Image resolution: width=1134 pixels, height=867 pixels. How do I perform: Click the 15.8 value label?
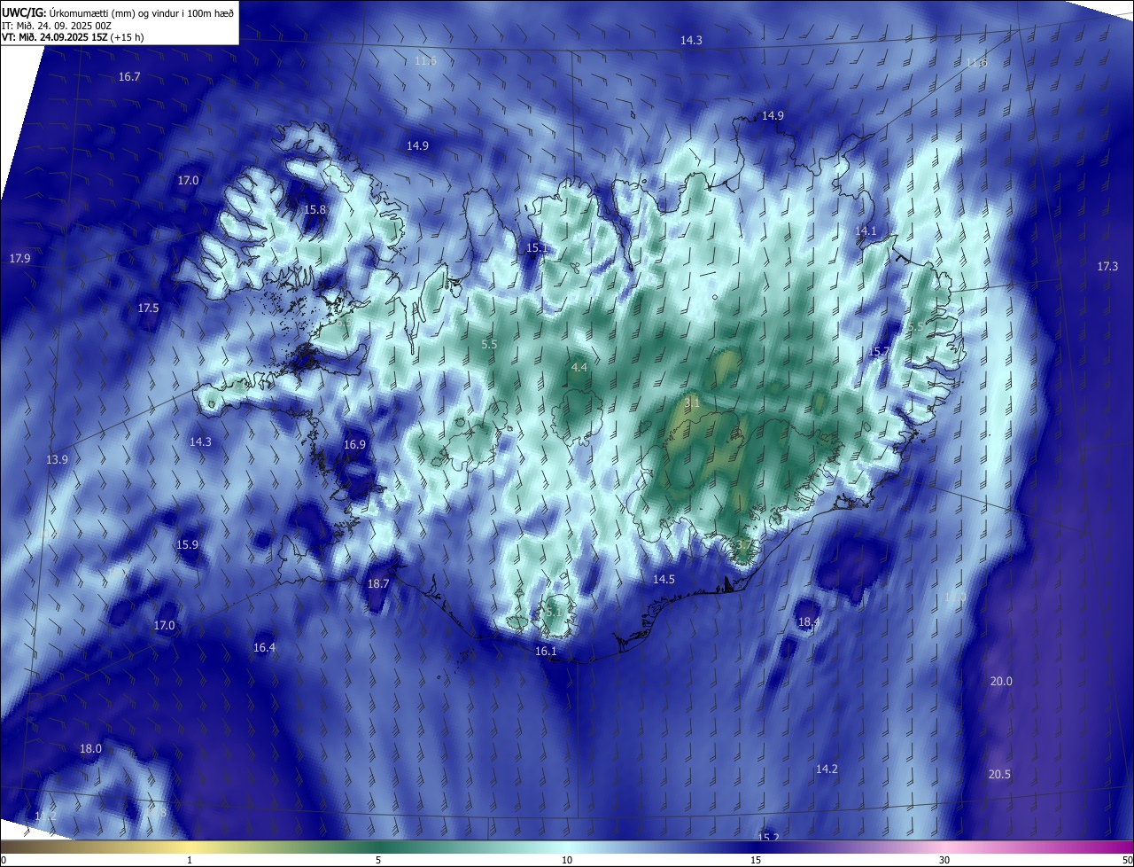pos(315,210)
